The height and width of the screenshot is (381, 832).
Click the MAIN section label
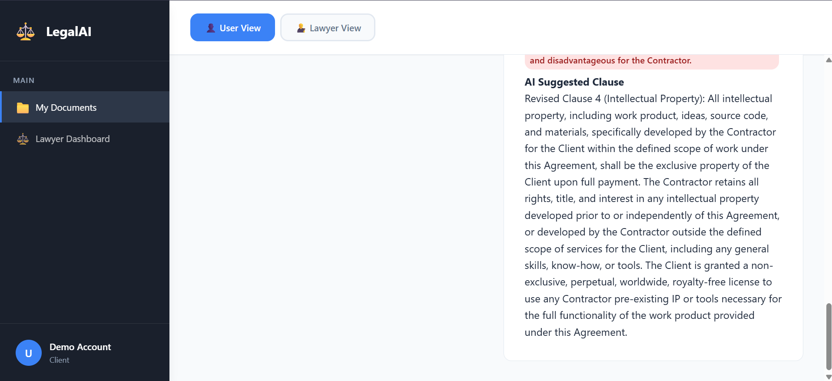24,80
